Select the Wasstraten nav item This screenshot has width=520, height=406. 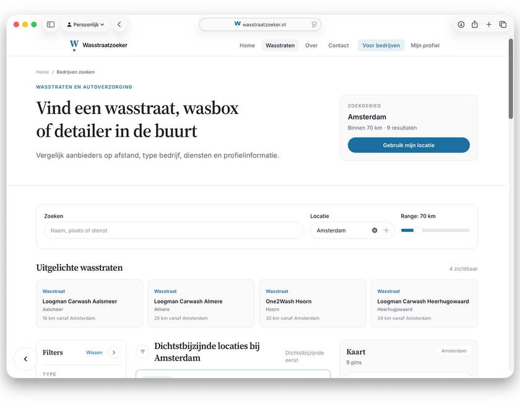point(280,45)
